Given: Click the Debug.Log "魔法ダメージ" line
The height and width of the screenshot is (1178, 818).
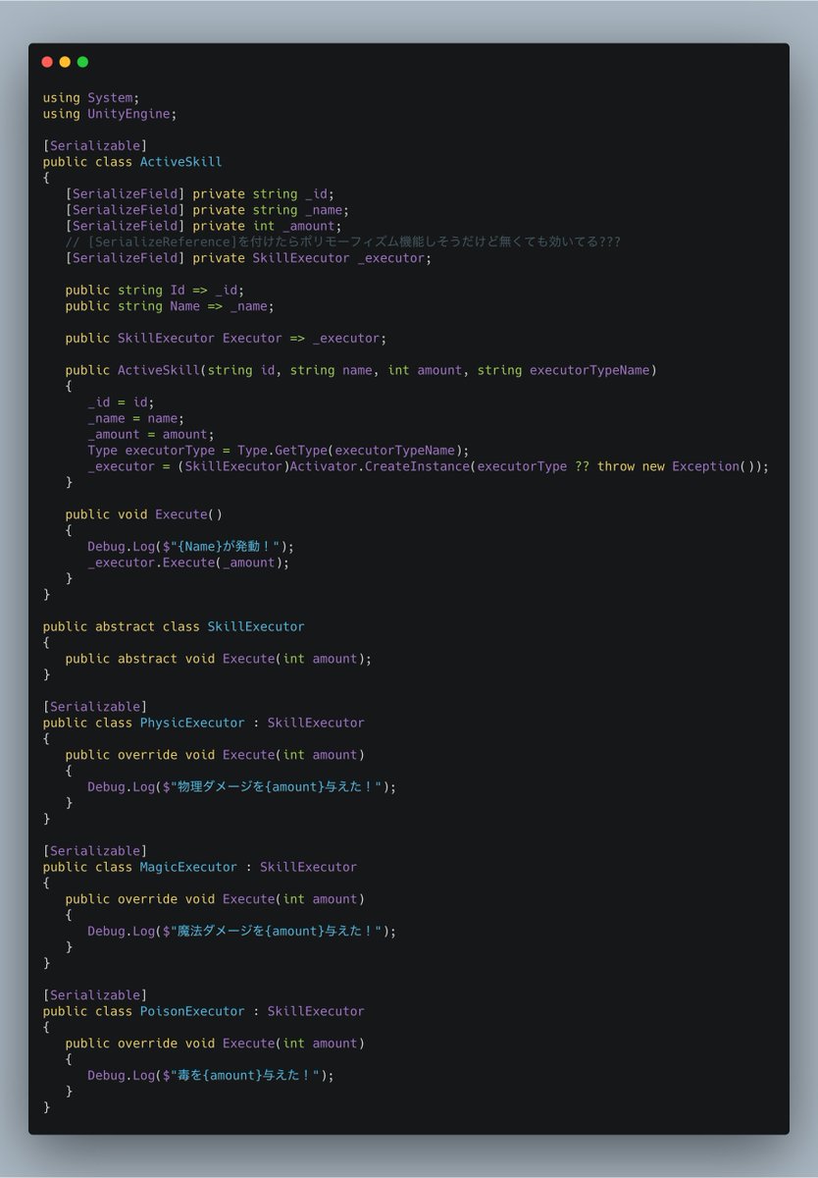Looking at the screenshot, I should click(x=241, y=932).
